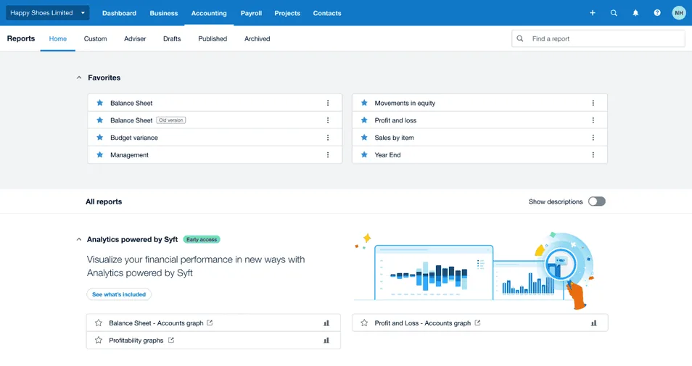Screen dimensions: 692x366
Task: Unstar the Management report
Action: point(100,155)
